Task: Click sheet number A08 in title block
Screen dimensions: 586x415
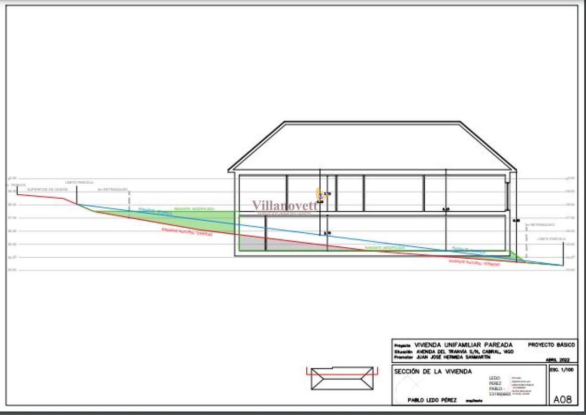Action: click(562, 399)
